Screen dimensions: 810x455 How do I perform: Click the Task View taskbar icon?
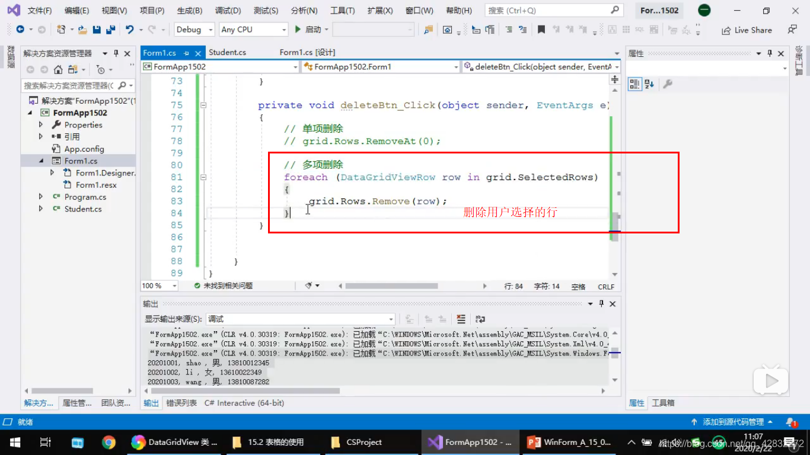pyautogui.click(x=45, y=442)
